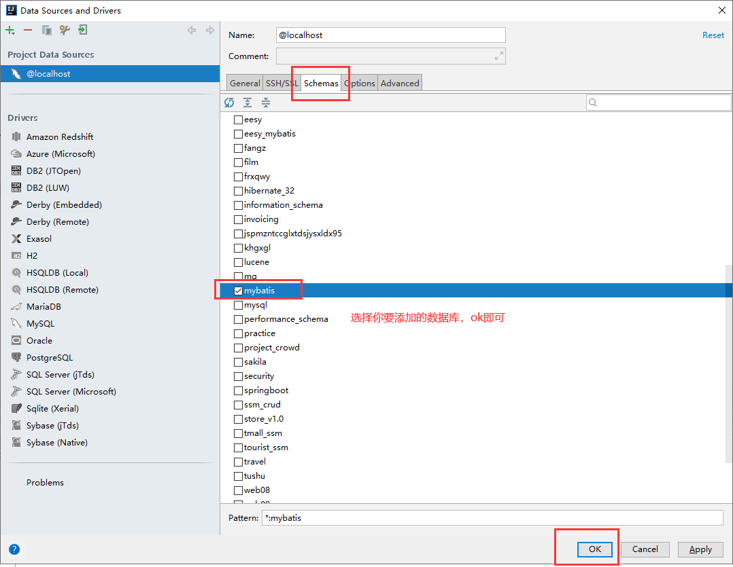733x567 pixels.
Task: Check the eesy schema checkbox
Action: tap(239, 120)
